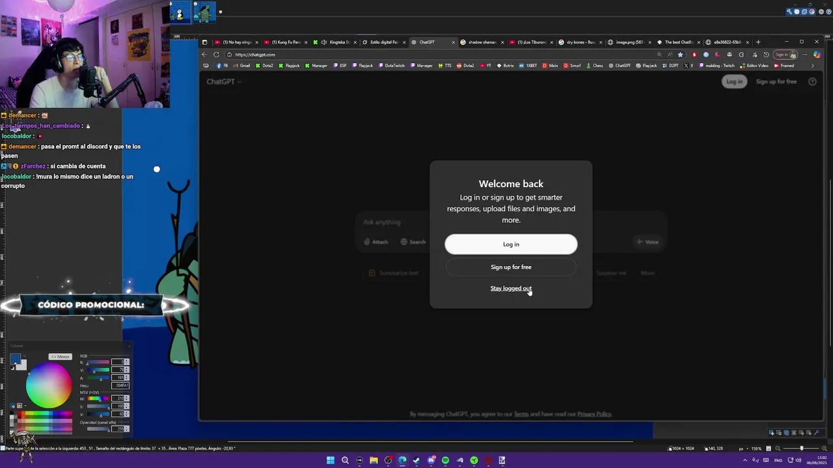Viewport: 833px width, 468px height.
Task: Open Microsoft Edge from the taskbar
Action: (x=402, y=460)
